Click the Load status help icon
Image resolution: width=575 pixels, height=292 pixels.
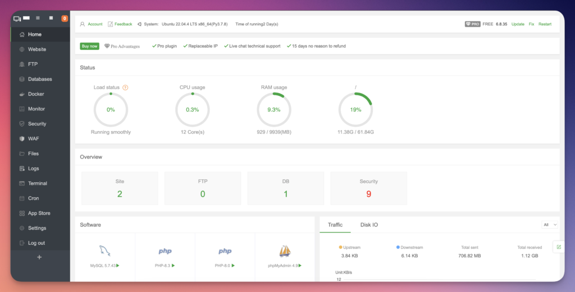point(125,87)
